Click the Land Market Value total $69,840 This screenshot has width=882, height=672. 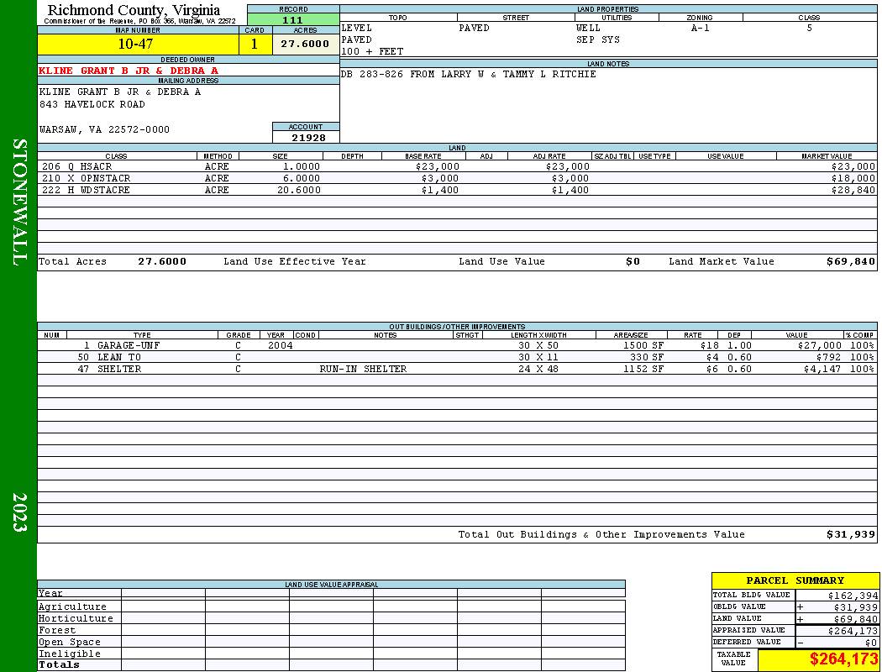(850, 261)
